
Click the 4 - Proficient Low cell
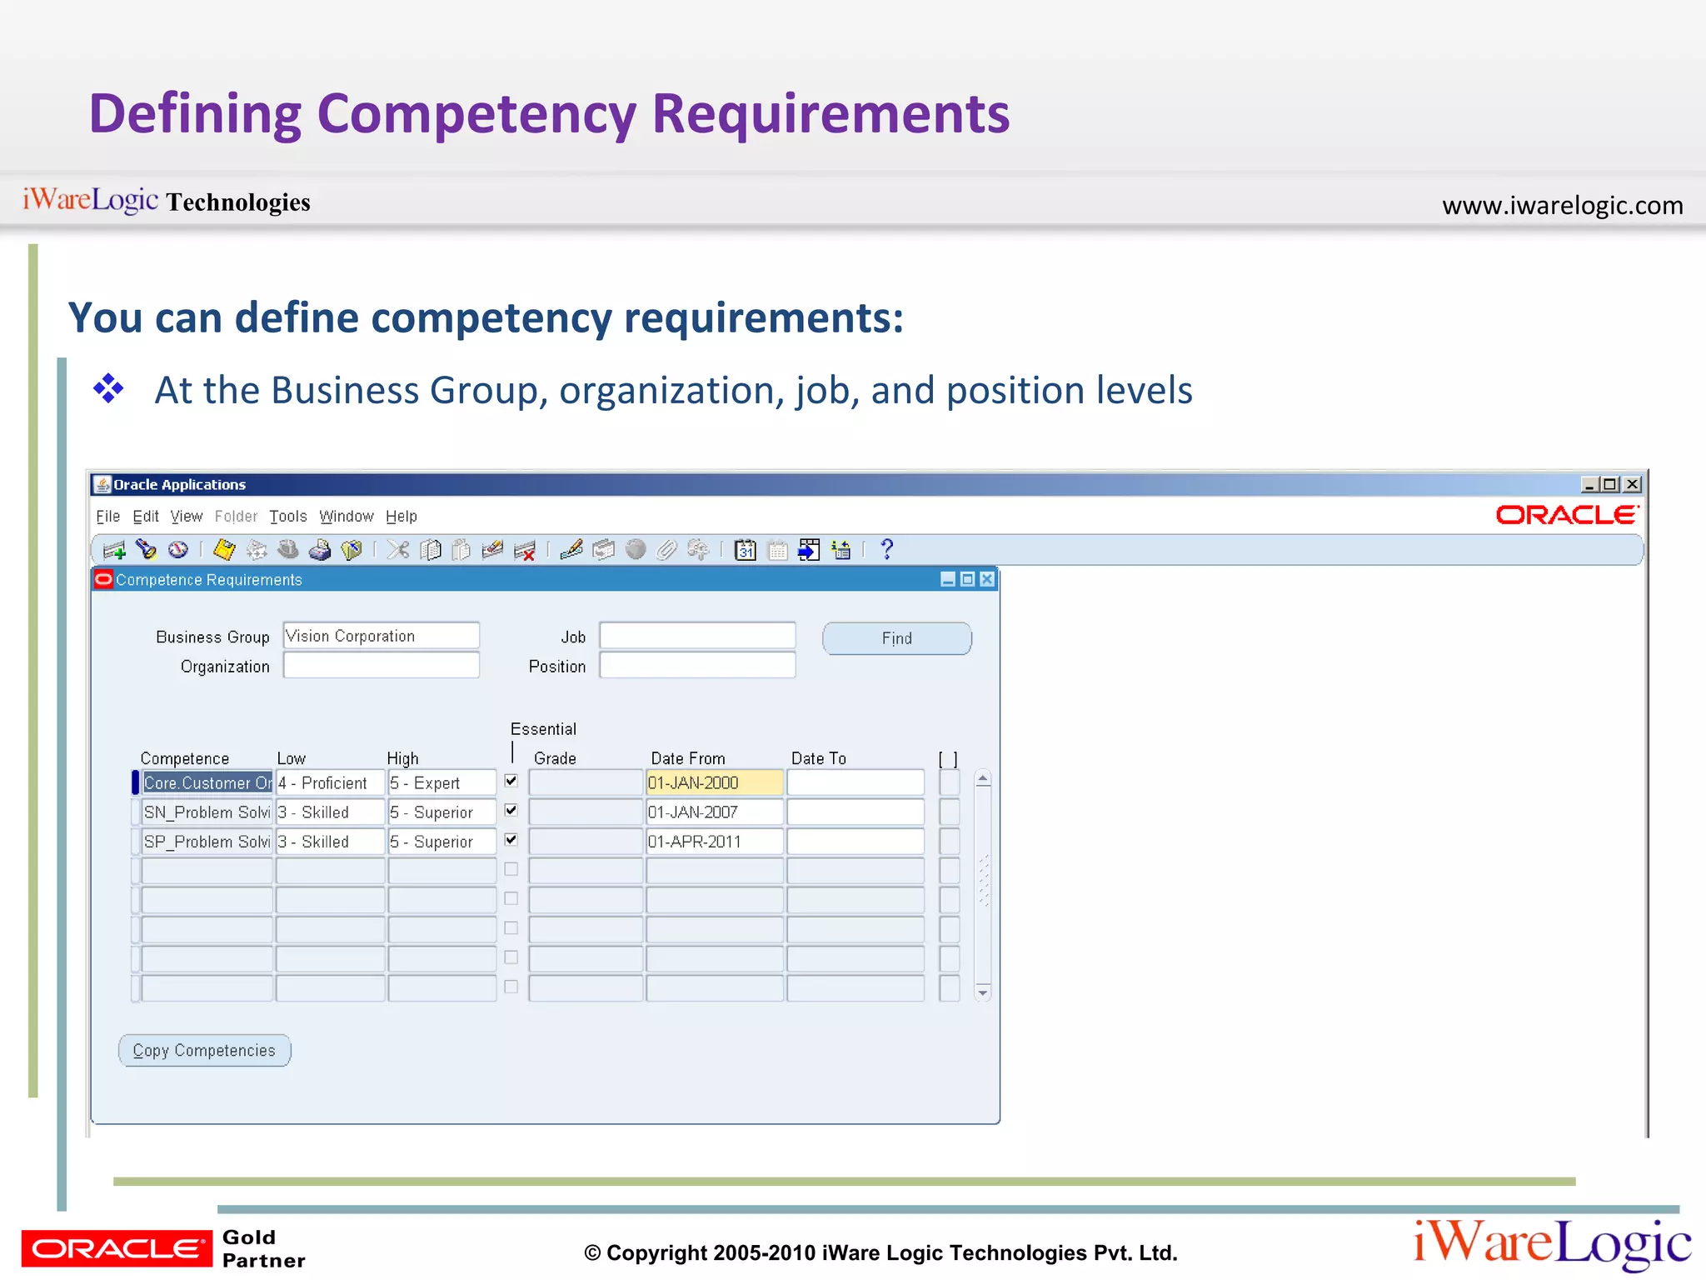(331, 782)
